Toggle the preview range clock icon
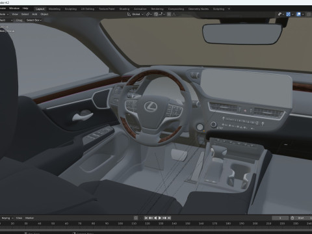The width and height of the screenshot is (312, 234). pos(292,218)
